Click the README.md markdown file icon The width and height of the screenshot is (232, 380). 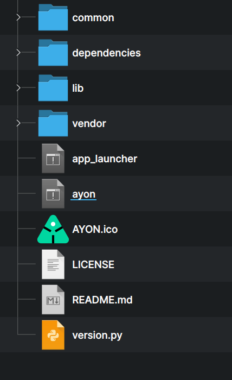pyautogui.click(x=53, y=300)
